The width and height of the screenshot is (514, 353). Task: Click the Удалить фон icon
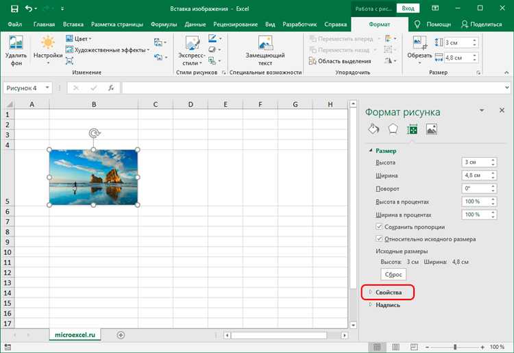(x=16, y=50)
